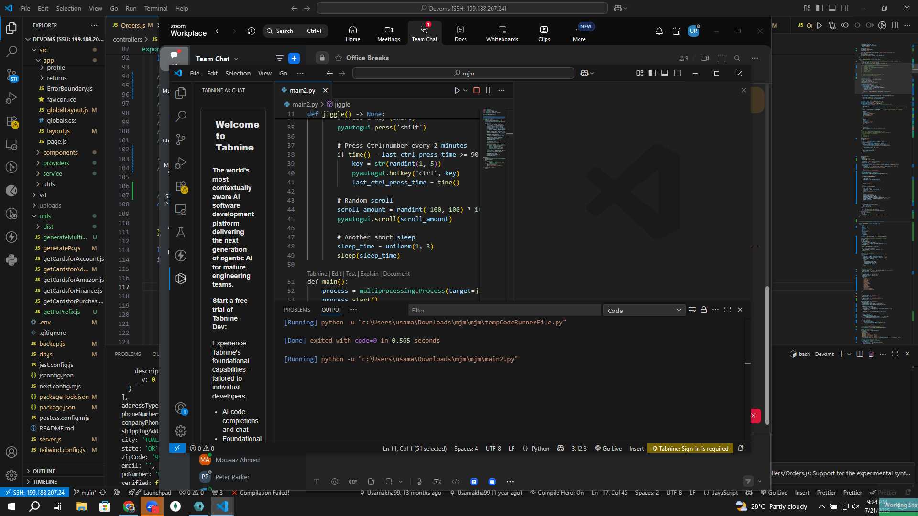Open Explorer view in background VS Code activity bar
Viewport: 918px width, 516px height.
pos(11,28)
